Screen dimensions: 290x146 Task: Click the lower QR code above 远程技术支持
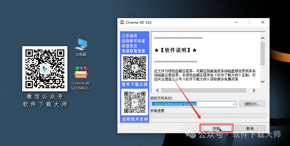[x=134, y=102]
